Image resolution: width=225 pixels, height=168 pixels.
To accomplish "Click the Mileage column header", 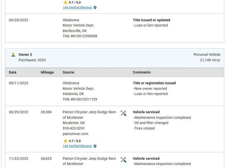I will tap(47, 73).
